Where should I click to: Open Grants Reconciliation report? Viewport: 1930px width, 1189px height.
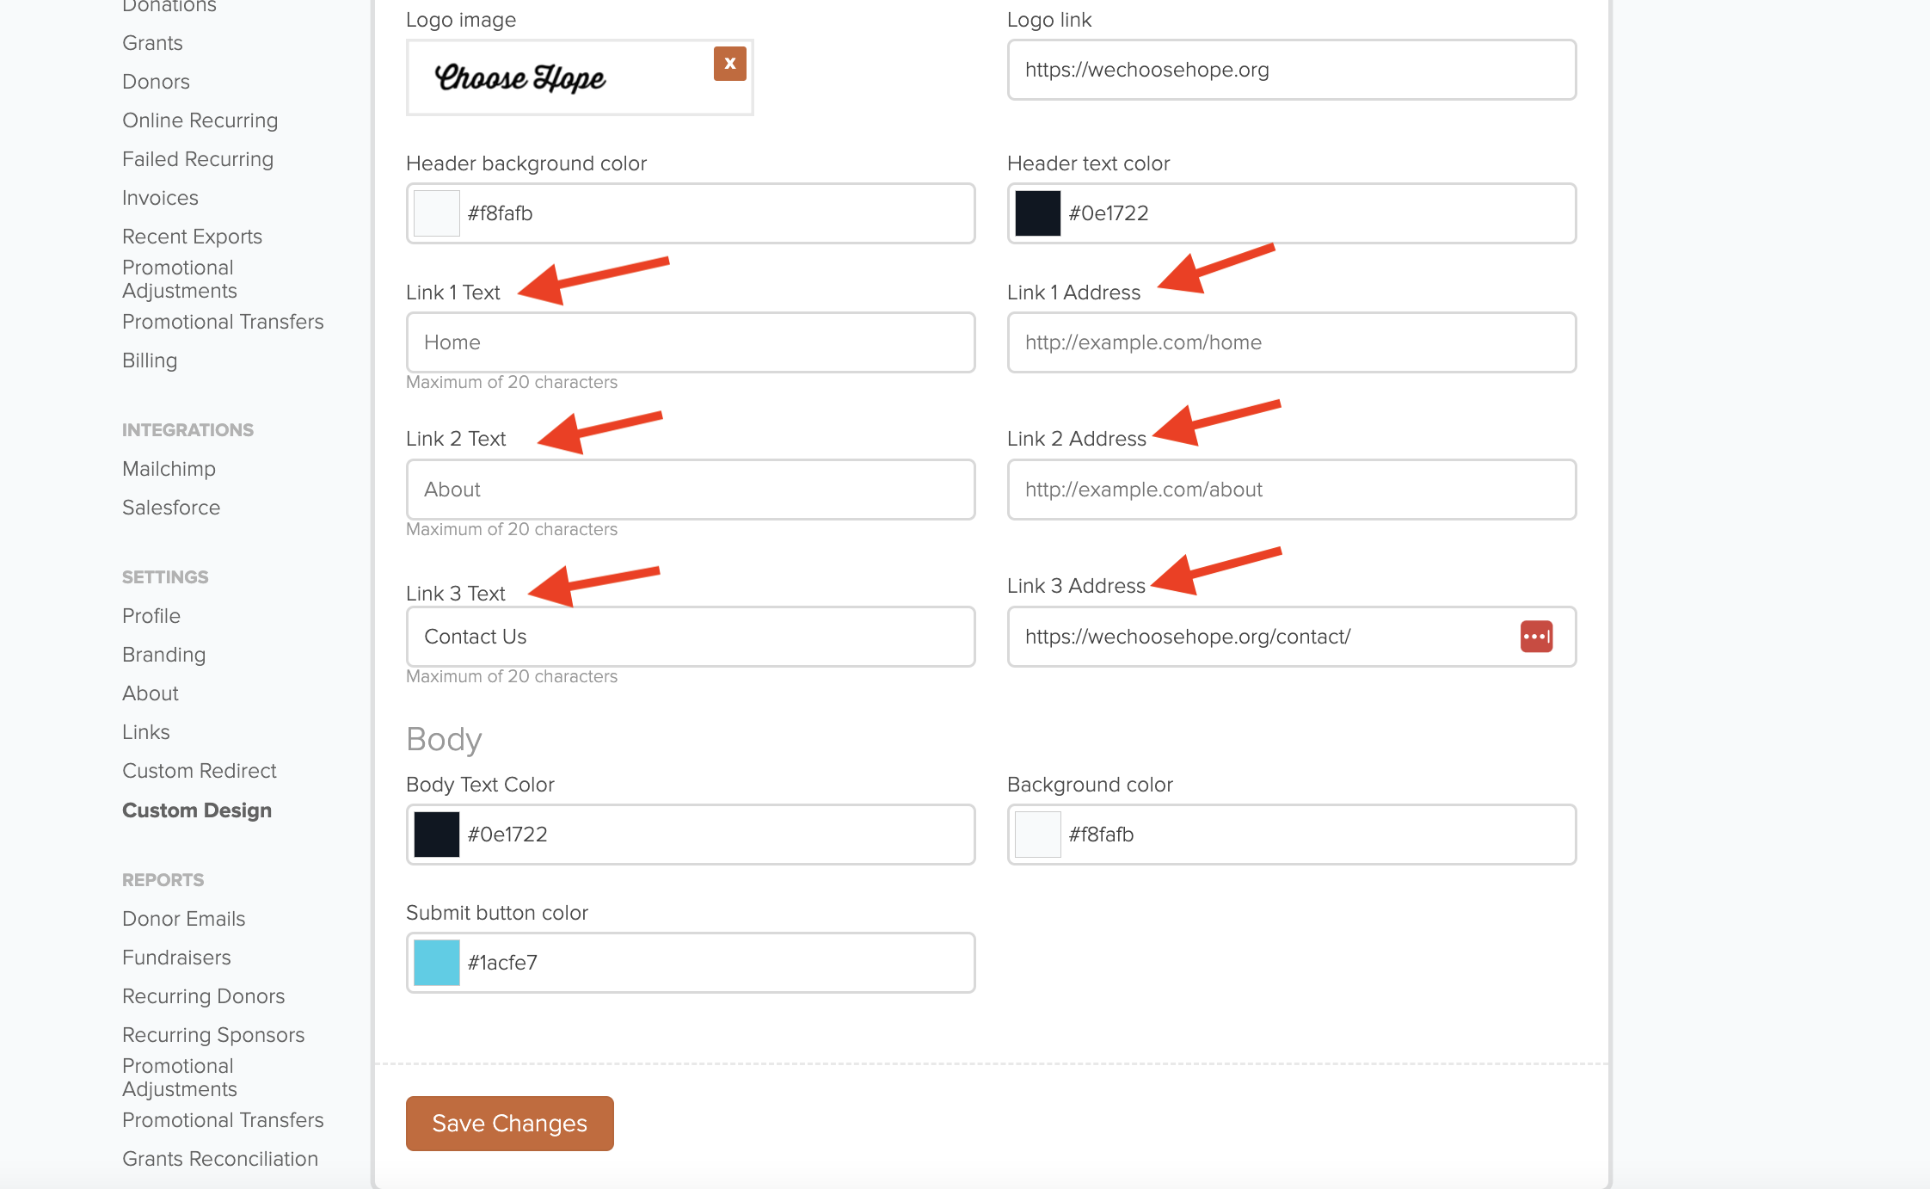pos(220,1159)
